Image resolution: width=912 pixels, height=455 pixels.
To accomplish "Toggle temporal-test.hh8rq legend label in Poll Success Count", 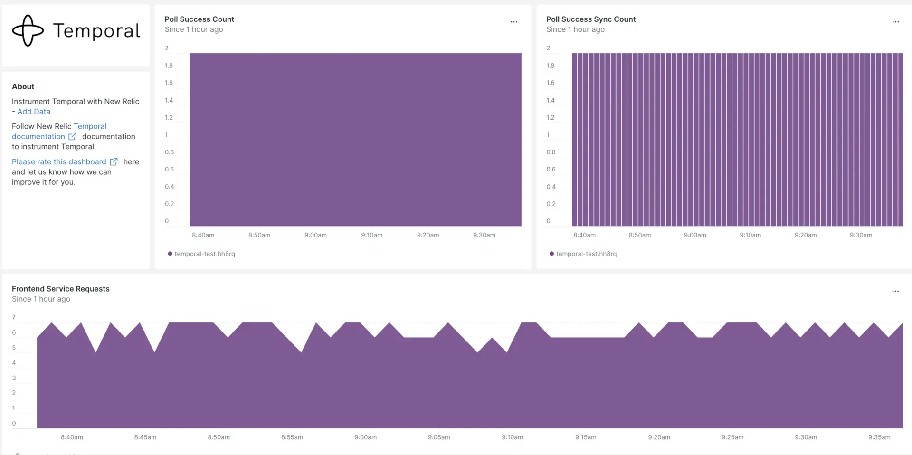I will pos(205,254).
